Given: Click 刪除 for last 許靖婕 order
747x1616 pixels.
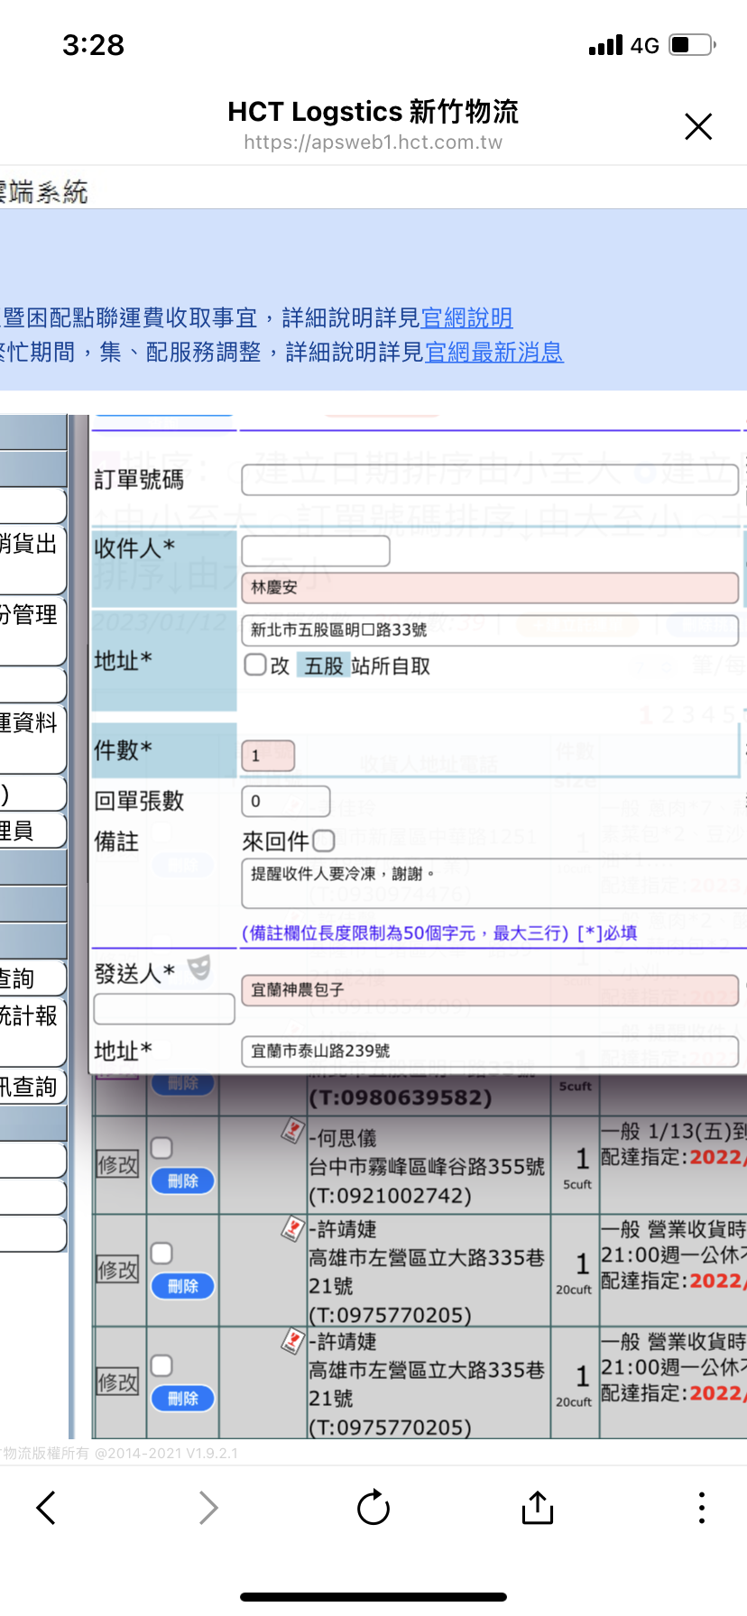Looking at the screenshot, I should point(183,1399).
